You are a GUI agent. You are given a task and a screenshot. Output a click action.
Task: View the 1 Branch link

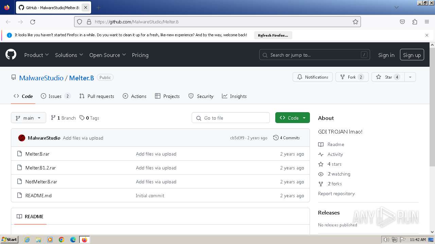click(63, 118)
